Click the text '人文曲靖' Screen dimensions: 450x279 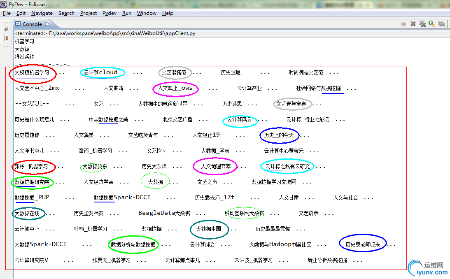point(113,88)
